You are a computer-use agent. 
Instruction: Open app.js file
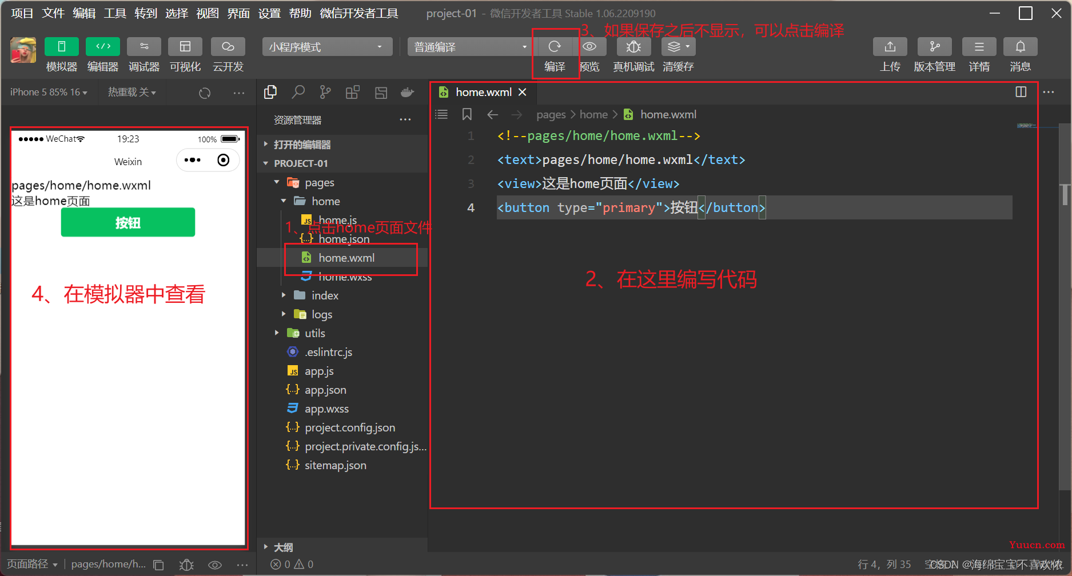click(342, 371)
